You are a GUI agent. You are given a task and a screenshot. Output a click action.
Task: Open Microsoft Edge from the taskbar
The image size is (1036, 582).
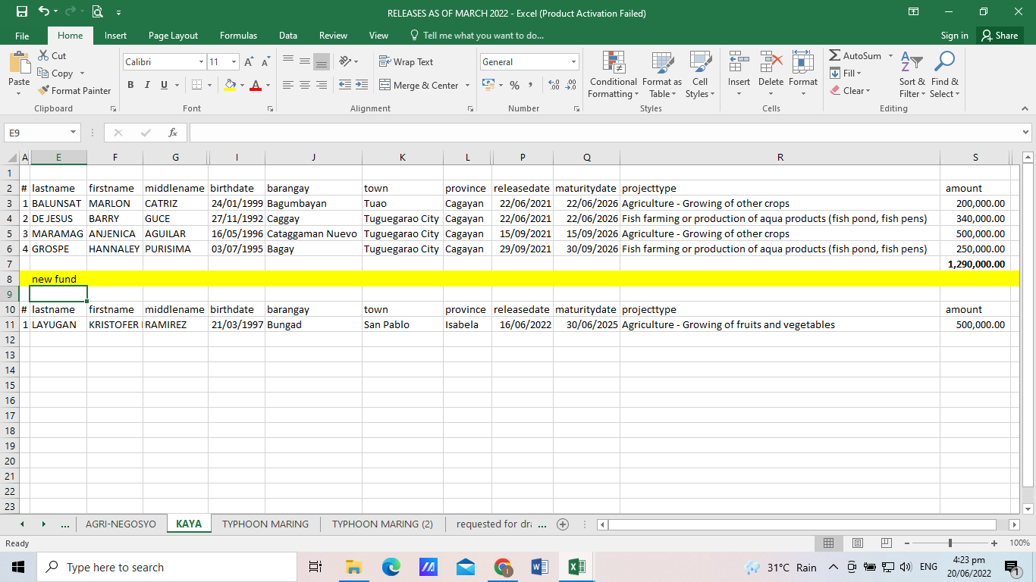(391, 567)
